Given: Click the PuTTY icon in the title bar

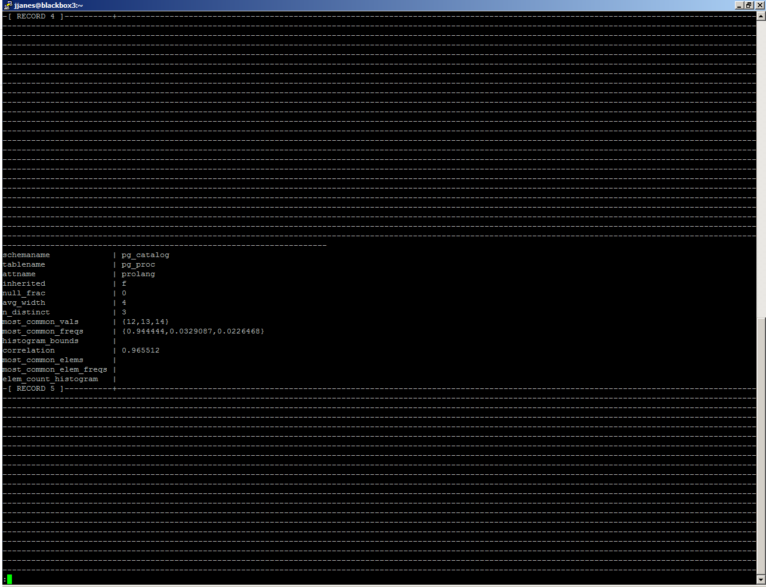Looking at the screenshot, I should (x=8, y=5).
